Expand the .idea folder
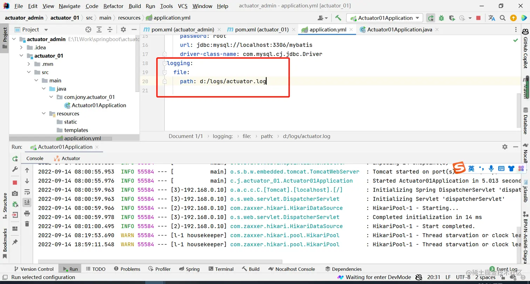 (21, 48)
